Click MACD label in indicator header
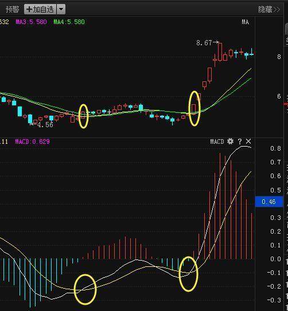 [x=217, y=141]
